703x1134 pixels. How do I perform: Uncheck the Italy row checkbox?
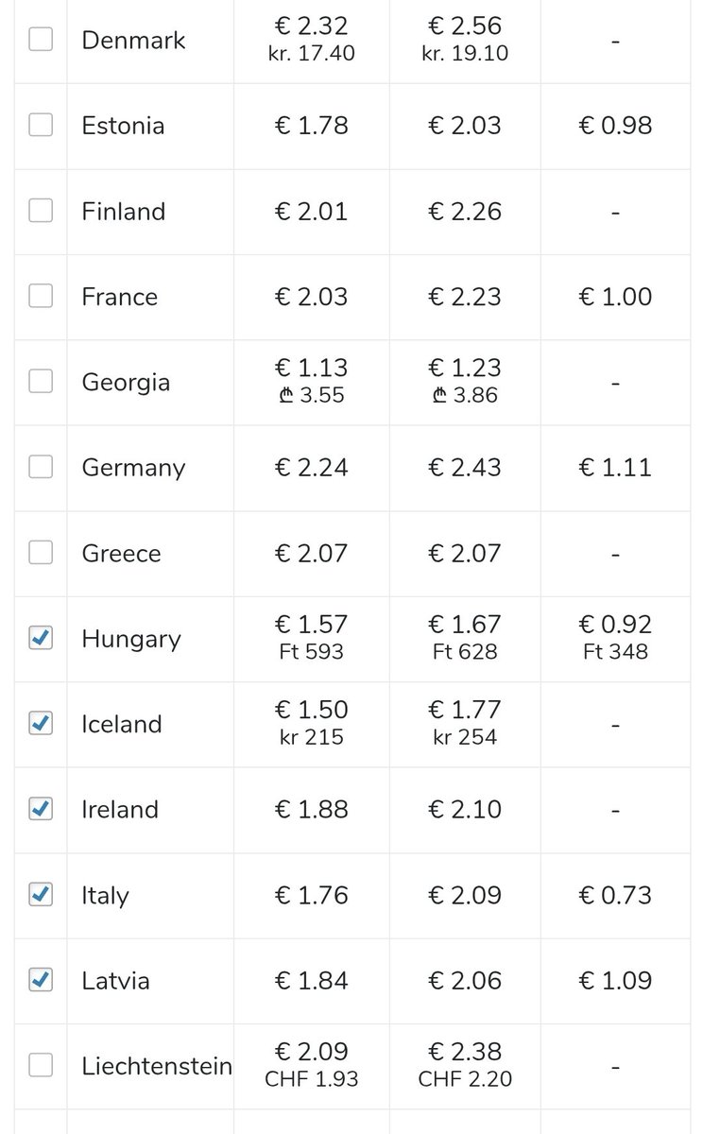[x=41, y=894]
